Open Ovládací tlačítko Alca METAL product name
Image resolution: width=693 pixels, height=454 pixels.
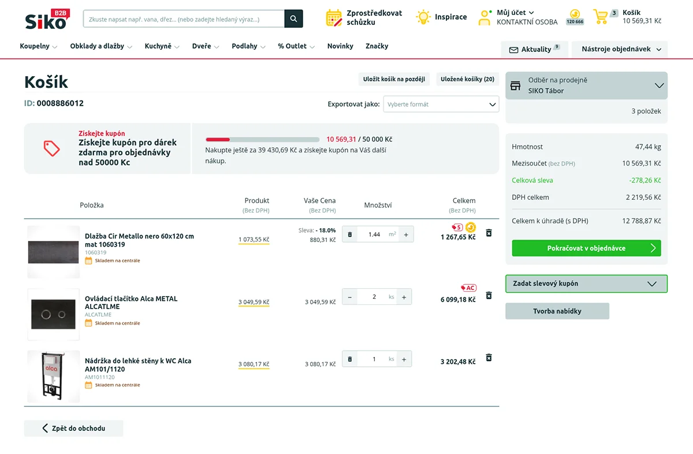pyautogui.click(x=131, y=303)
